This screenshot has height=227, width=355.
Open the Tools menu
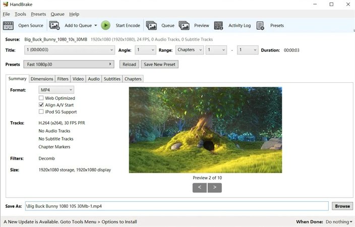tap(20, 14)
